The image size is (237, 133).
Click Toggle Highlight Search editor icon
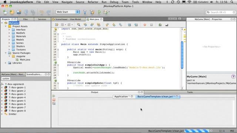click(99, 25)
